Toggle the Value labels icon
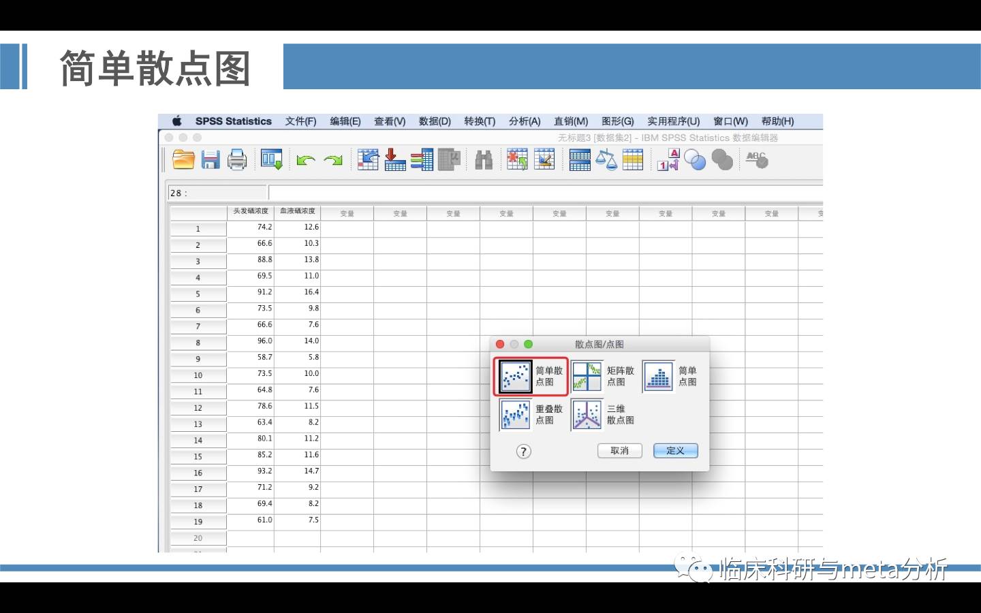Viewport: 981px width, 613px height. click(668, 160)
